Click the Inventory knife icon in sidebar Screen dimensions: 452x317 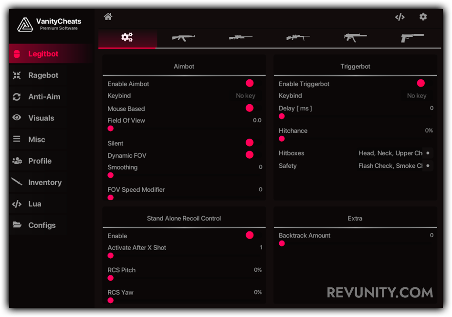point(17,182)
